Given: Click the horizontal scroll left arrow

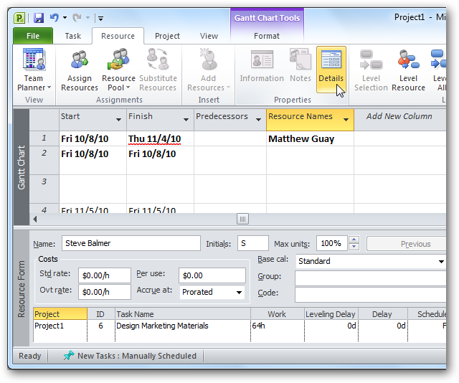Looking at the screenshot, I should click(x=35, y=219).
